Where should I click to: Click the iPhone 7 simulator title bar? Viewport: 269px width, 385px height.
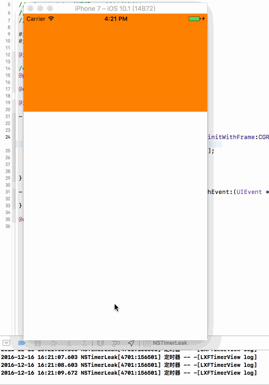pyautogui.click(x=115, y=9)
